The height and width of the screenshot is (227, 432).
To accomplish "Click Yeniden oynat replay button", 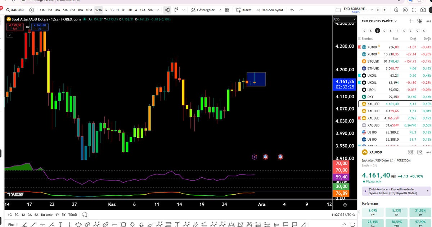I will (x=270, y=10).
